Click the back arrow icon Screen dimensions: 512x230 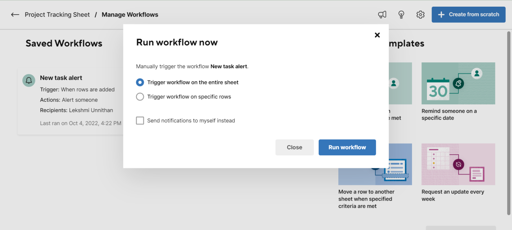[15, 15]
